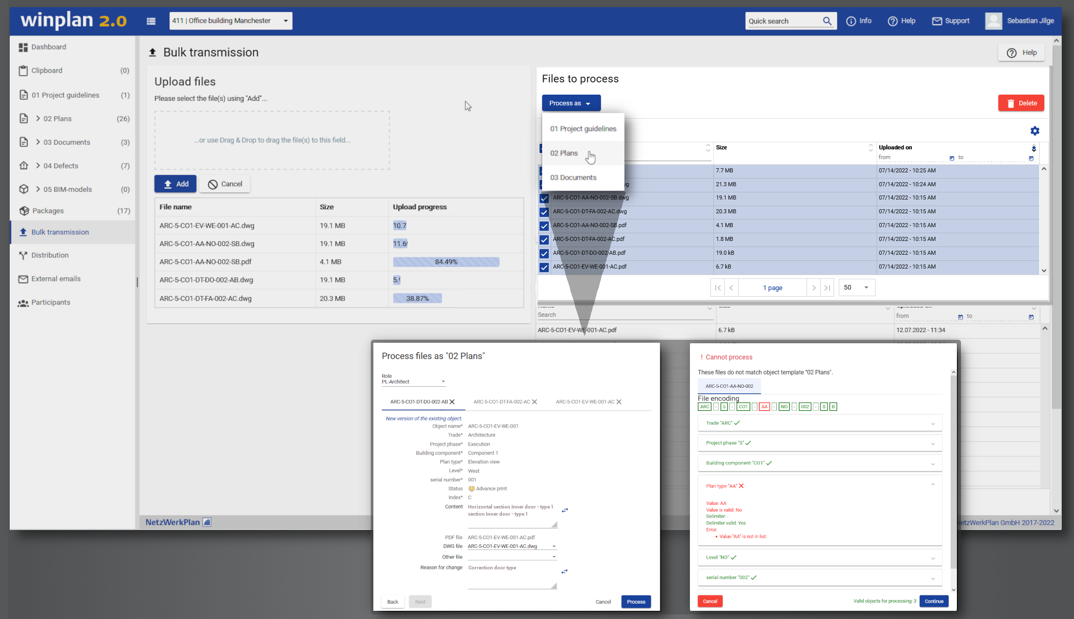1074x619 pixels.
Task: Uncheck ARC-5-CO1-AA-NO-002-SB.dwg row checkbox
Action: [544, 198]
